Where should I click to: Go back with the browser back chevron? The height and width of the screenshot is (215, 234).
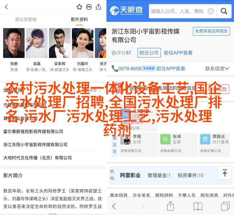pos(114,206)
